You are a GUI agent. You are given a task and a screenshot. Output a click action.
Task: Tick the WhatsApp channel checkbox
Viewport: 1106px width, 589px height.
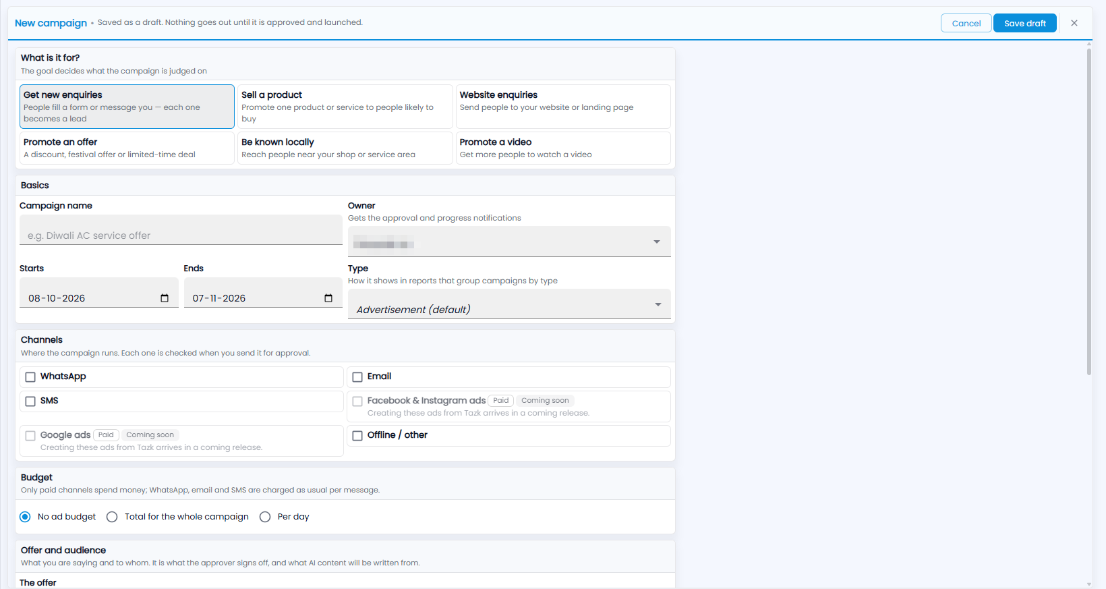(30, 377)
